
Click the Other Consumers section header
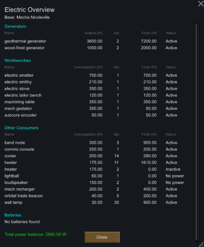(22, 128)
